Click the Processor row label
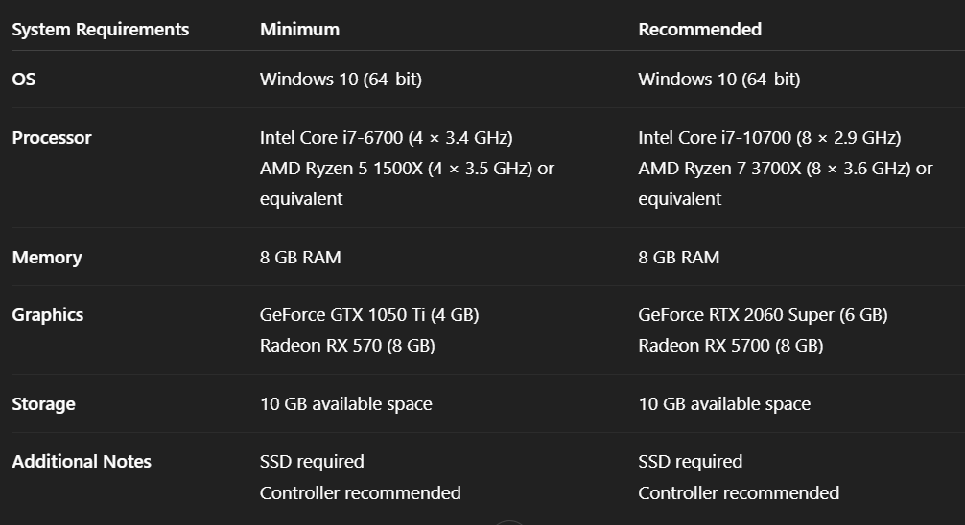 (52, 138)
